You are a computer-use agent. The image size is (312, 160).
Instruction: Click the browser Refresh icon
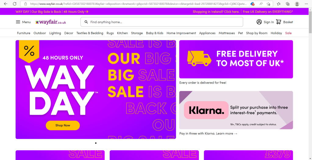[x=15, y=4]
